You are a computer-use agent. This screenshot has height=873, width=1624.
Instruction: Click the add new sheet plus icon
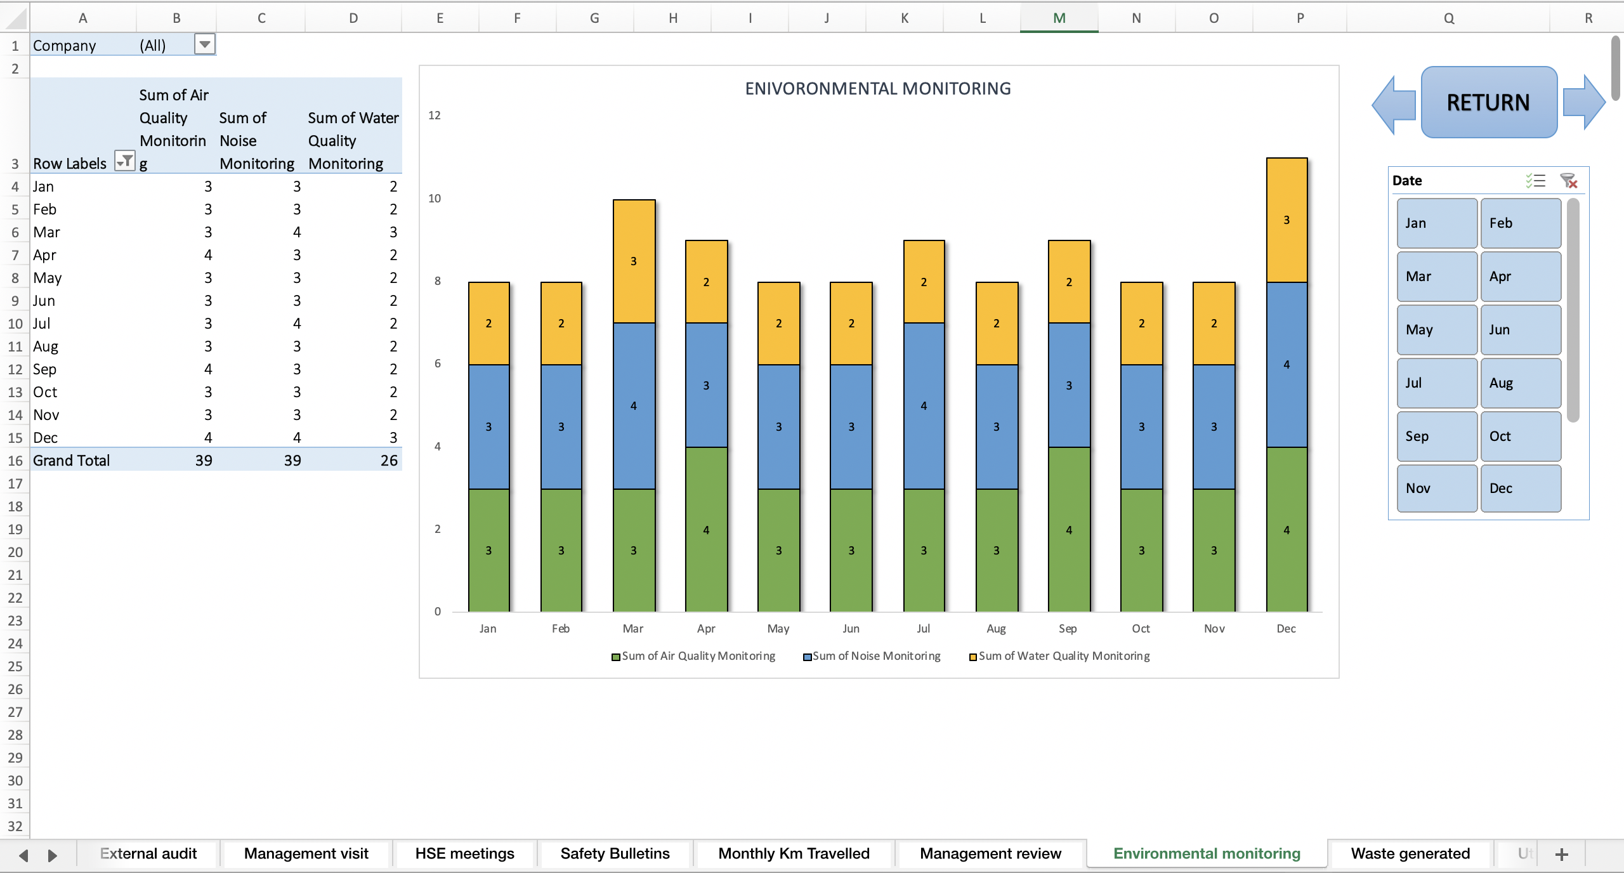pyautogui.click(x=1562, y=853)
